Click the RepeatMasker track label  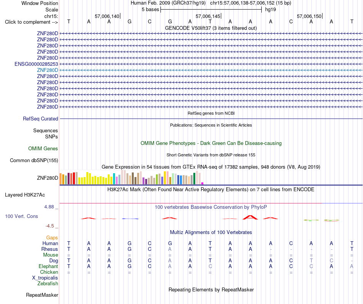click(x=42, y=295)
